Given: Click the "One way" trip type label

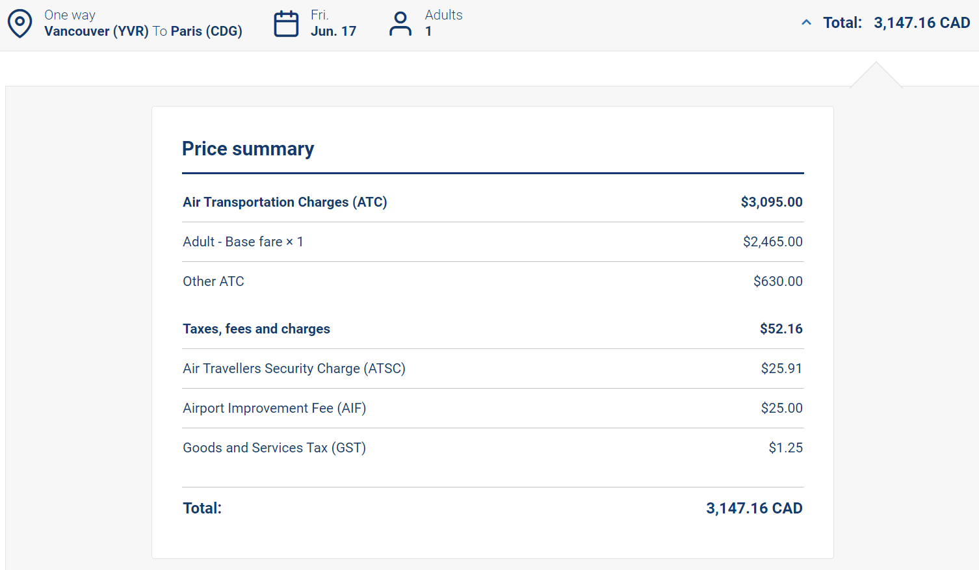Looking at the screenshot, I should 70,15.
